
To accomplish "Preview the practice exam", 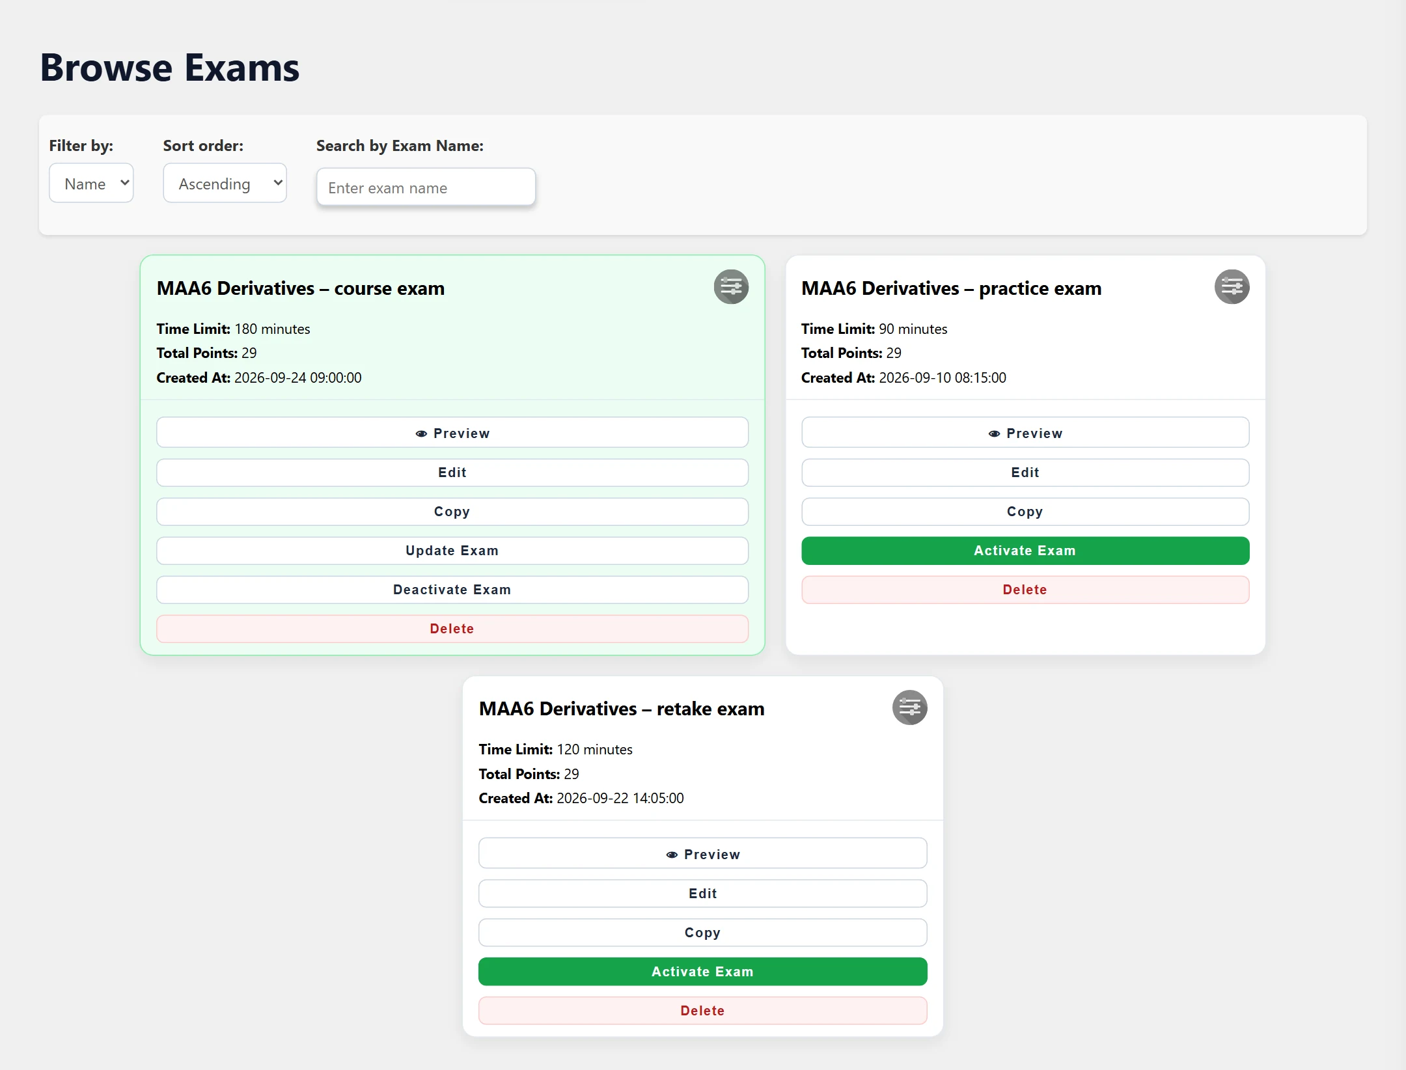I will (x=1025, y=433).
